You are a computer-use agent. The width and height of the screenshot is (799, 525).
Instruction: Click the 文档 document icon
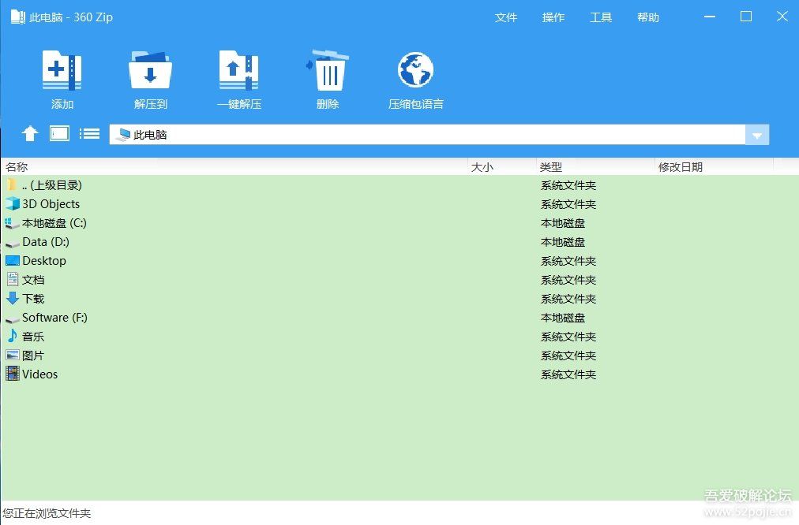(x=12, y=279)
